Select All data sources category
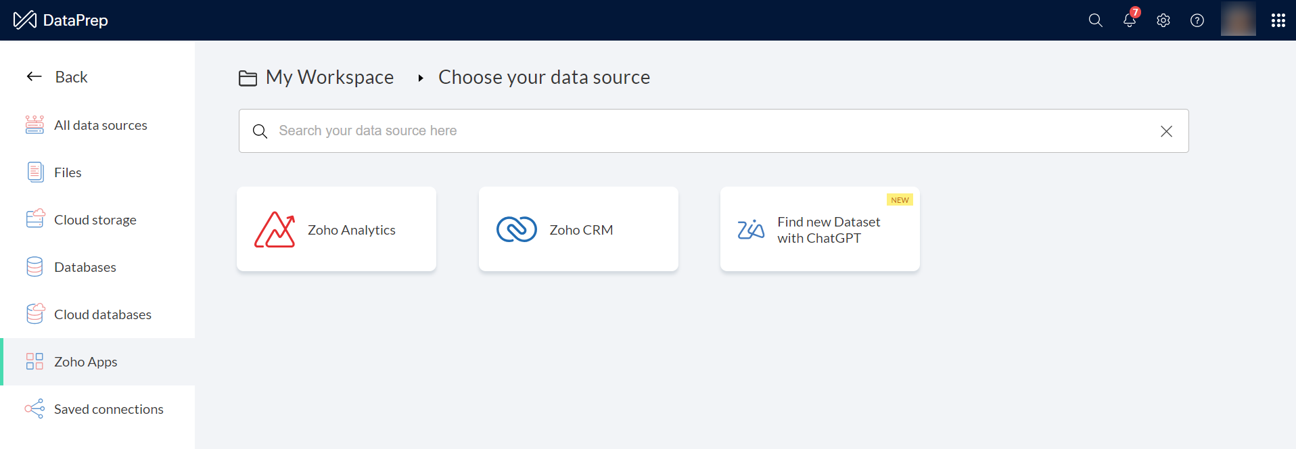 [x=100, y=125]
